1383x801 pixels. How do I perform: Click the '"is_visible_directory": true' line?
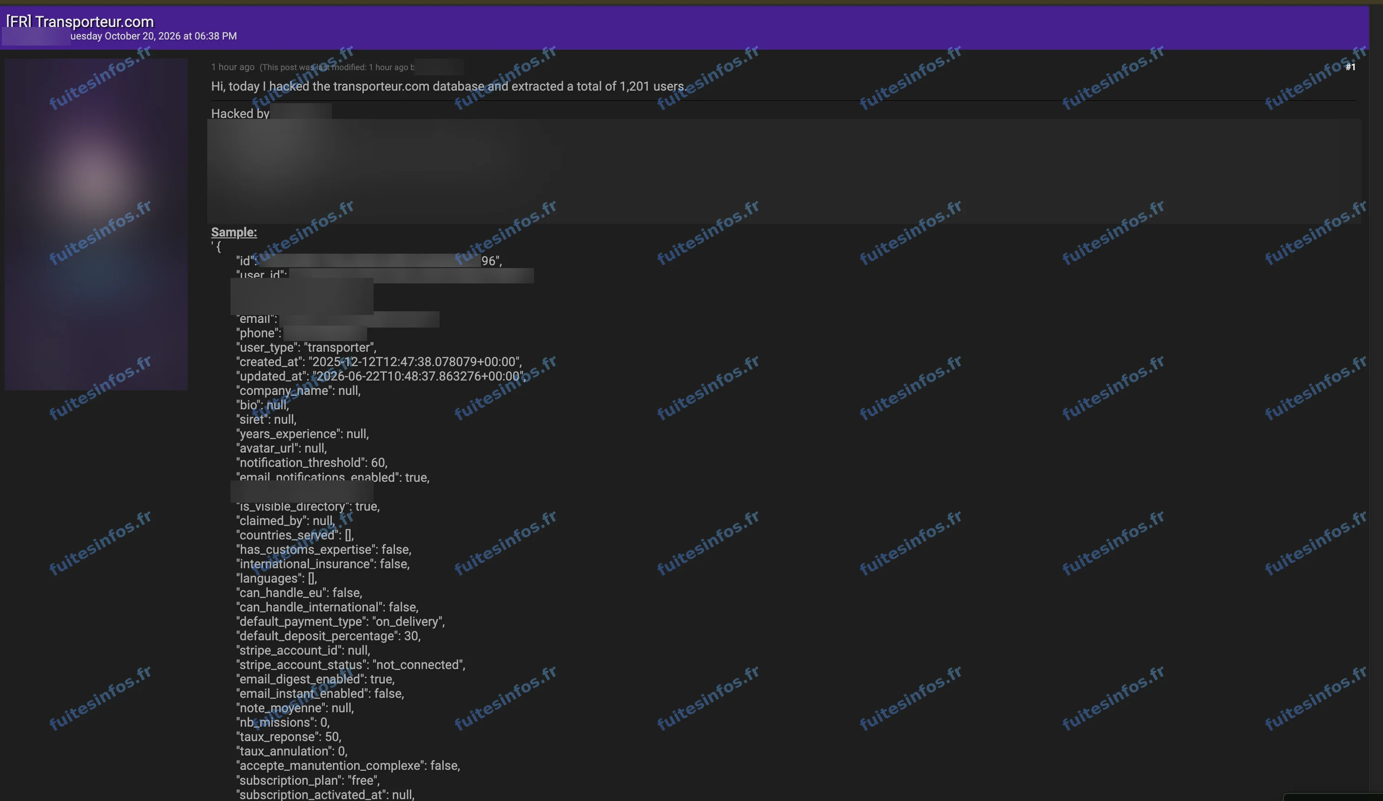[x=308, y=506]
